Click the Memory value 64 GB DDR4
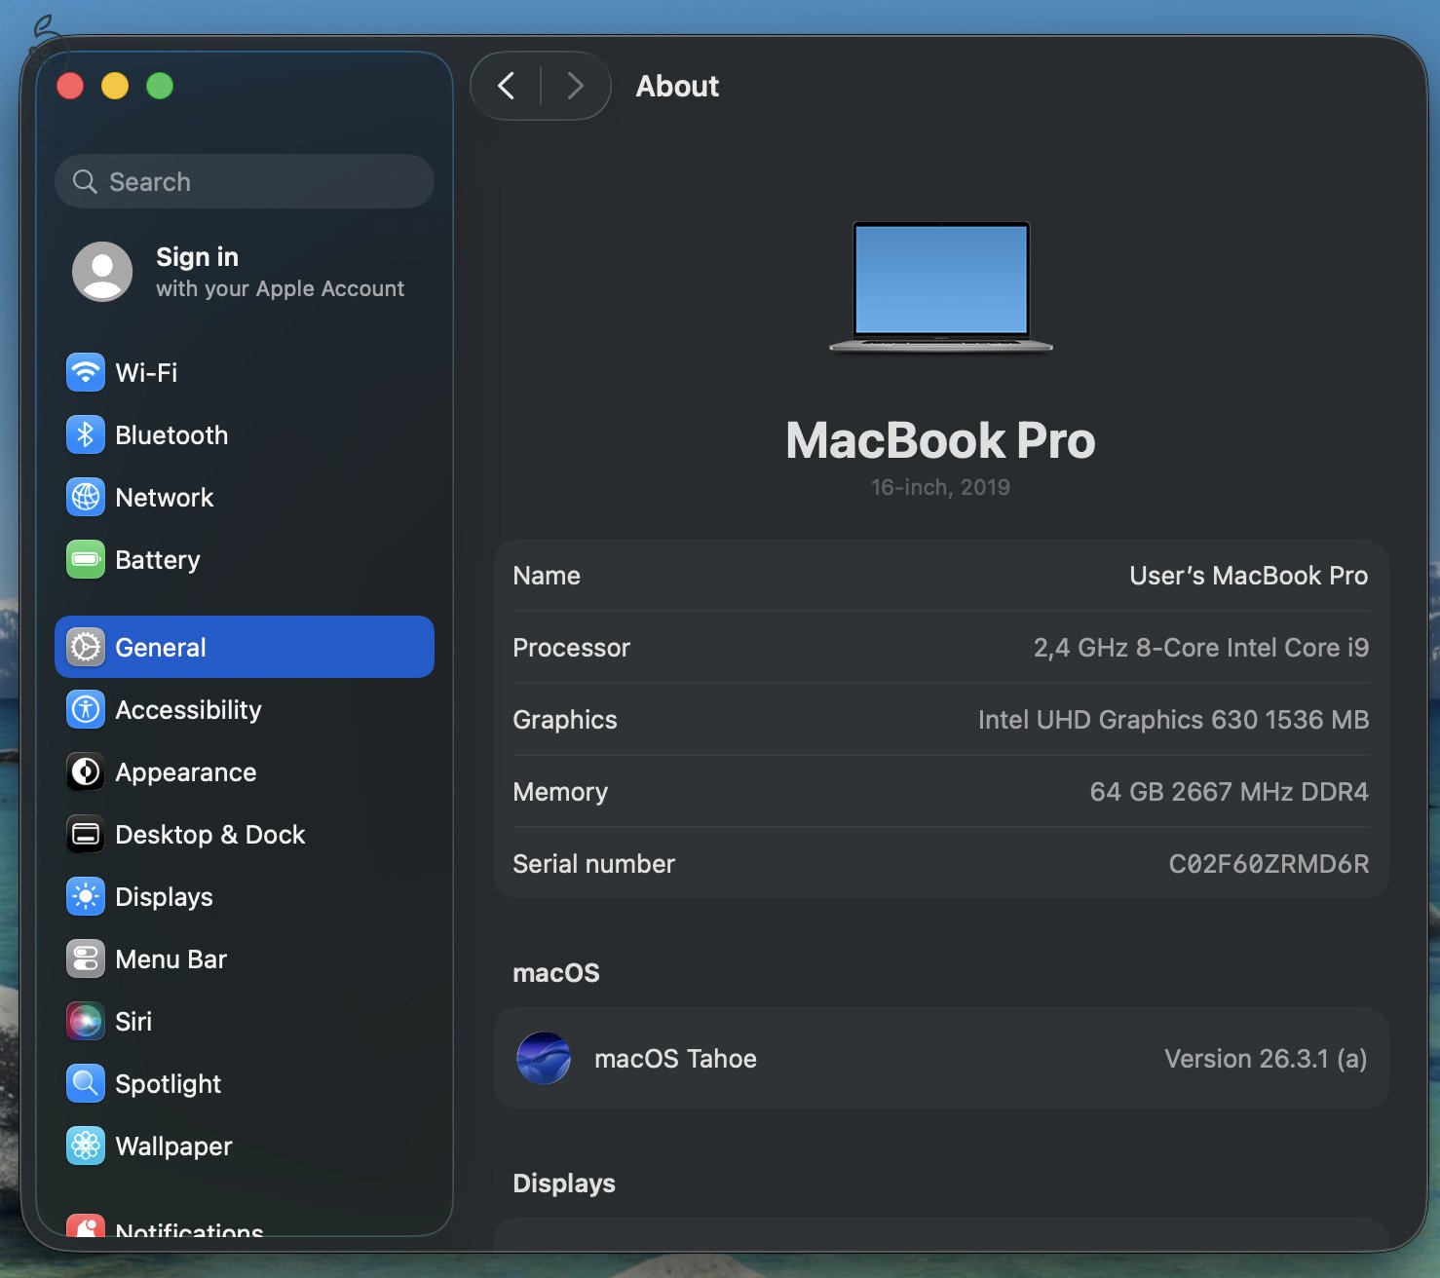The image size is (1440, 1278). pos(1229,792)
